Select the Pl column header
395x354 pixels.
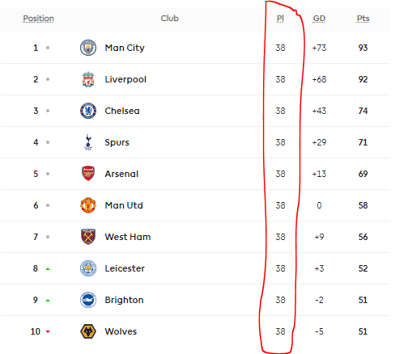point(280,19)
